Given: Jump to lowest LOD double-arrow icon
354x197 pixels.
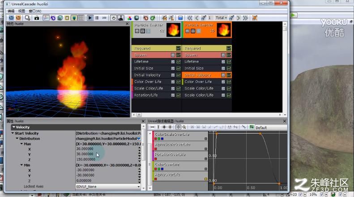Looking at the screenshot, I should [190, 18].
